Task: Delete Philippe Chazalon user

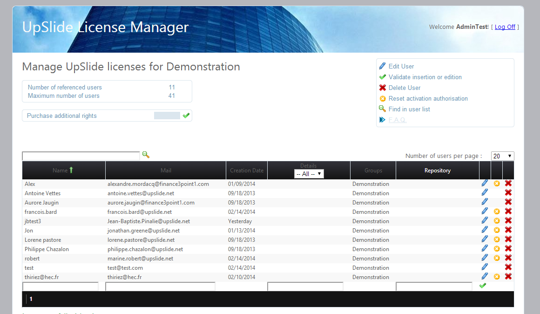Action: [x=508, y=248]
